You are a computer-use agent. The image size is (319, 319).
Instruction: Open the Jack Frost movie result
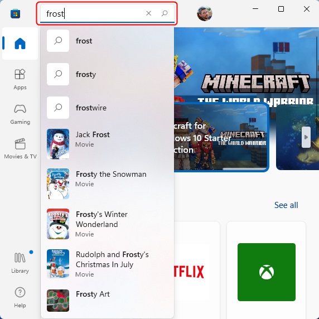click(107, 144)
